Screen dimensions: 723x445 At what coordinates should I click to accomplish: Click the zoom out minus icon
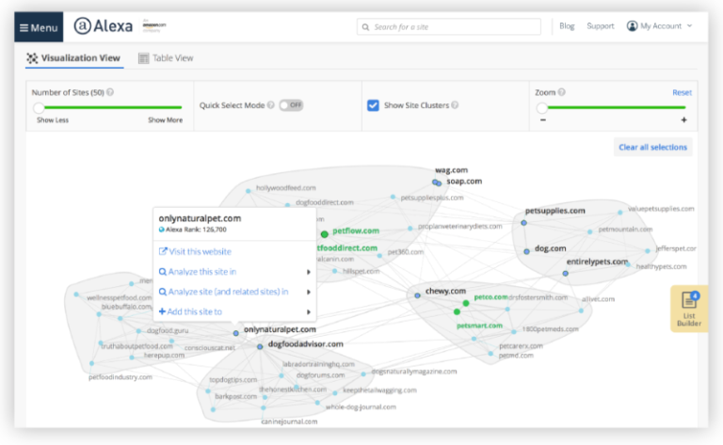(542, 120)
